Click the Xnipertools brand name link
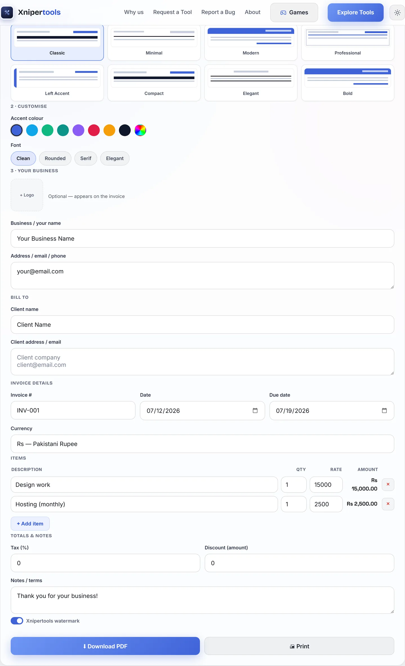 tap(39, 12)
